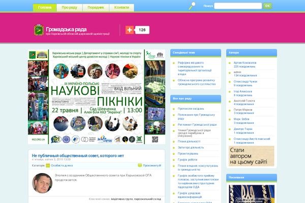This screenshot has height=203, width=305.
Task: Open the Посилання trident banner image
Action: 252,194
